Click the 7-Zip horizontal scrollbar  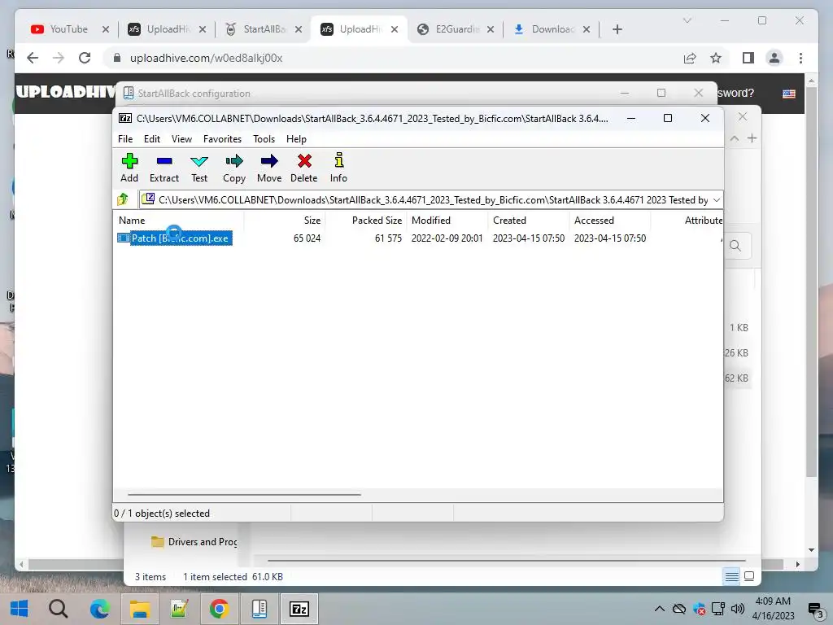[x=244, y=494]
